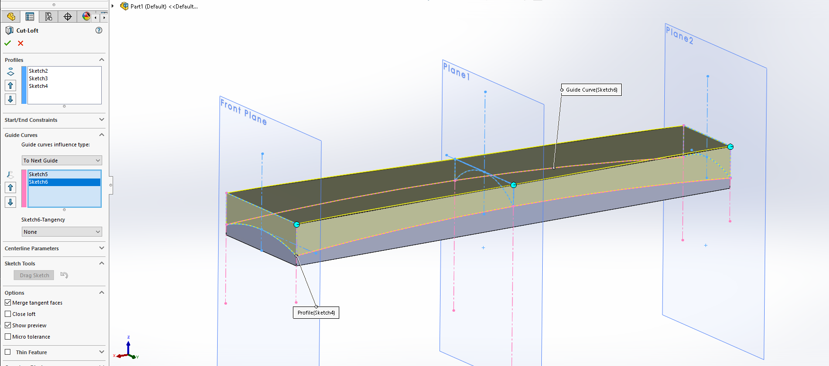Move the selected profile up in the Profiles list

point(10,85)
